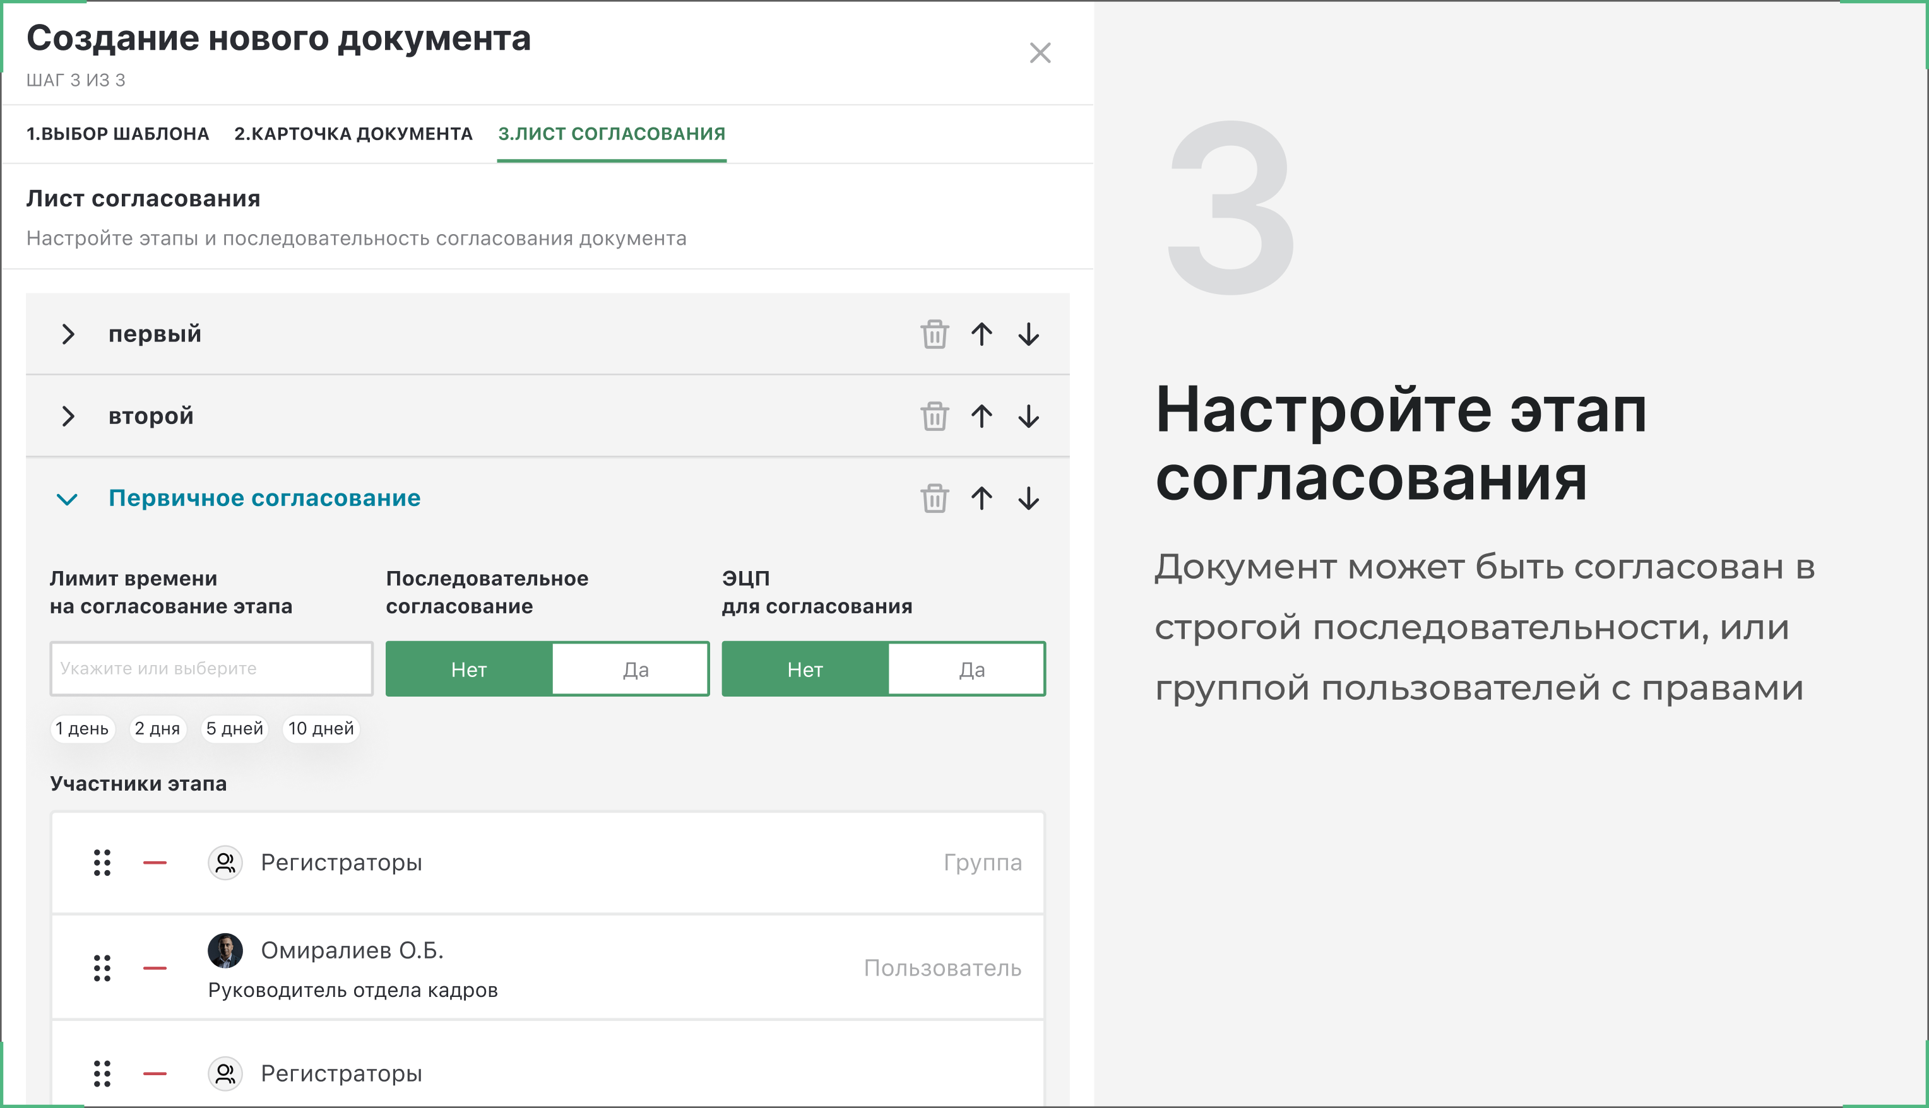Screen dimensions: 1929x1108
Task: Collapse "Первичное согласование" stage chevron
Action: coord(67,499)
